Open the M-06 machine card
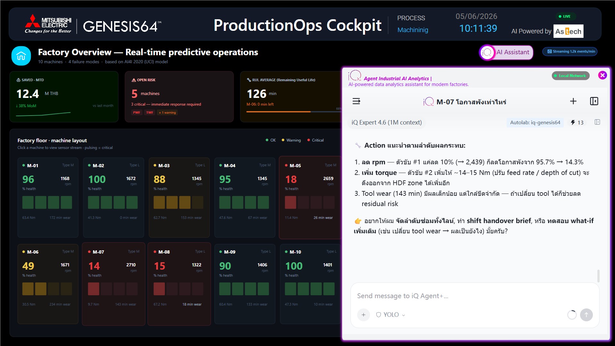Screen dimensions: 615x346 point(48,284)
